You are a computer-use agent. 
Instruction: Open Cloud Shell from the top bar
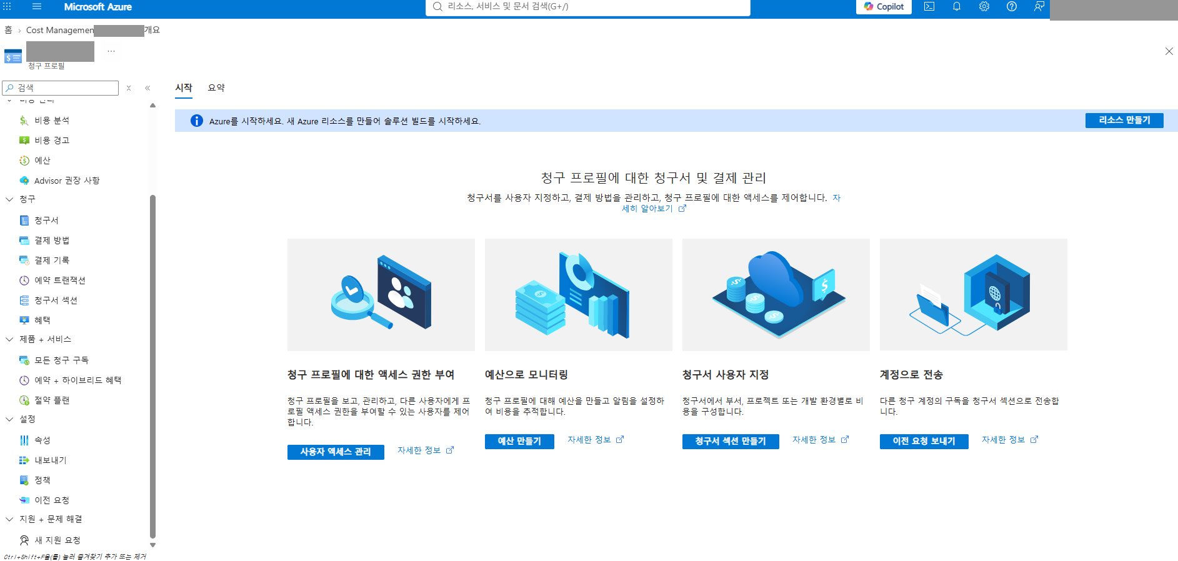coord(929,7)
